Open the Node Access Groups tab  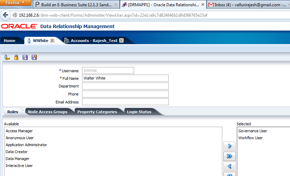coord(48,112)
